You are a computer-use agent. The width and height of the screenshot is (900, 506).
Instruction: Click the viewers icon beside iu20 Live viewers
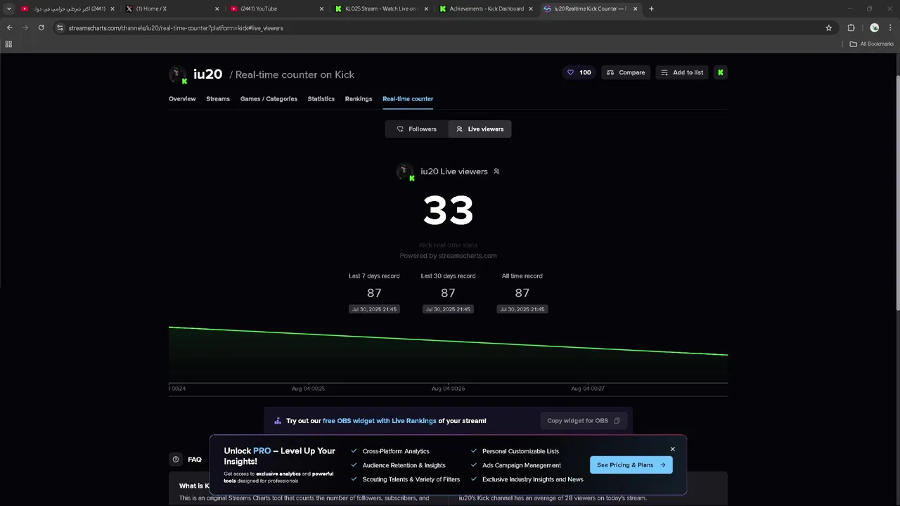[496, 171]
